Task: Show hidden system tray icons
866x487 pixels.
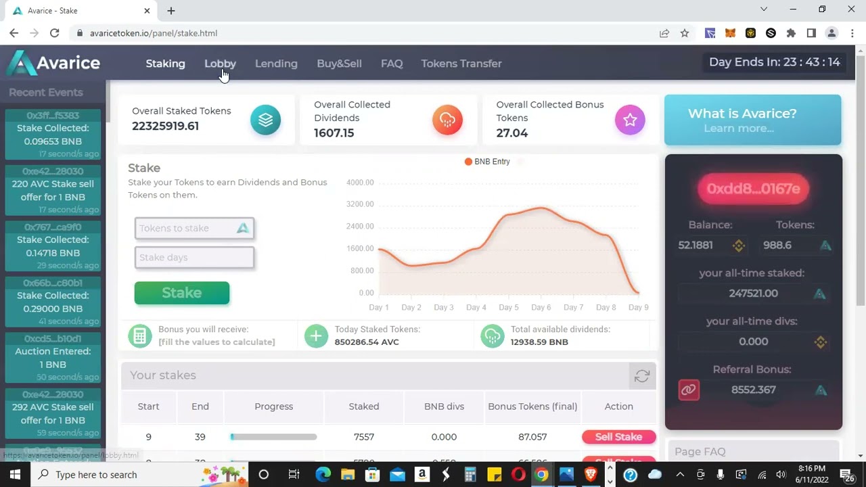Action: tap(680, 474)
